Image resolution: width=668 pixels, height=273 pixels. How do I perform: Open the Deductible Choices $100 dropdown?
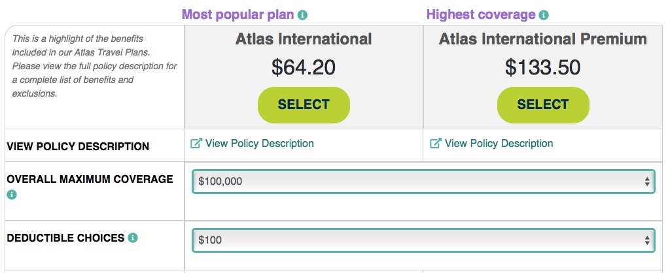(423, 240)
